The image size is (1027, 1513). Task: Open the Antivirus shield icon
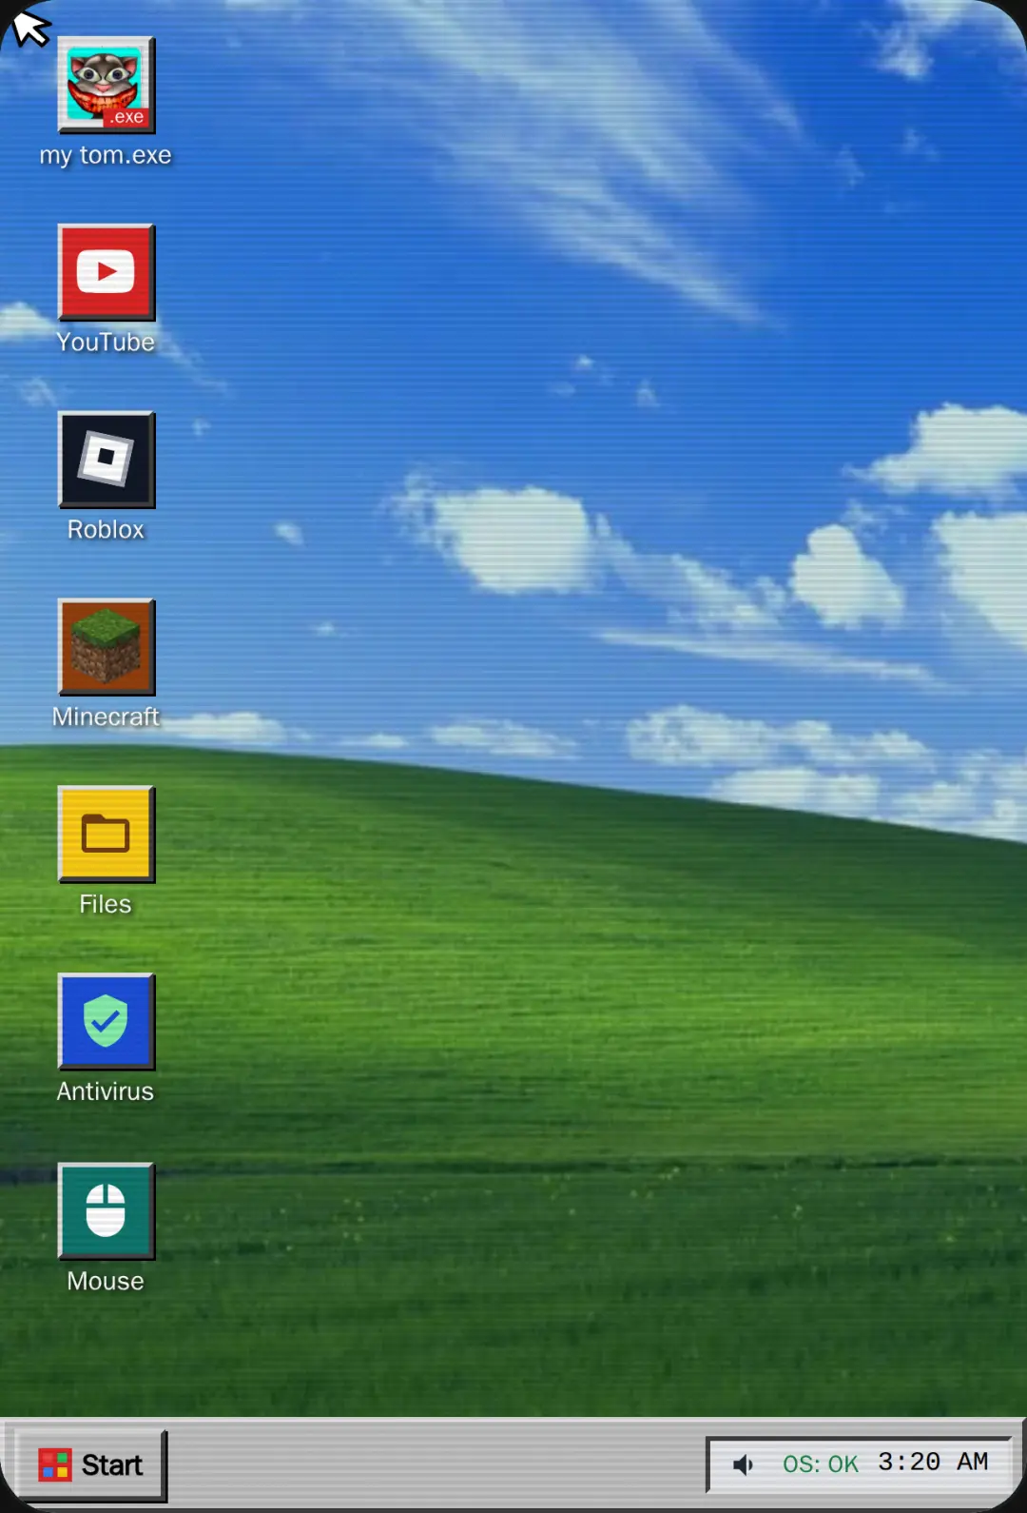tap(106, 1023)
